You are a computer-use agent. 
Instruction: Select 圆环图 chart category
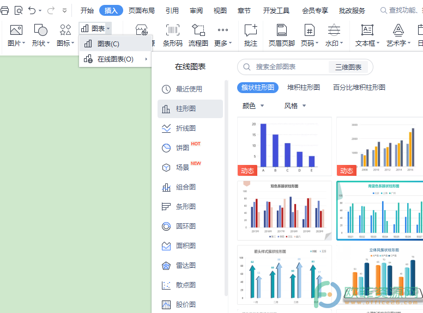click(x=190, y=226)
